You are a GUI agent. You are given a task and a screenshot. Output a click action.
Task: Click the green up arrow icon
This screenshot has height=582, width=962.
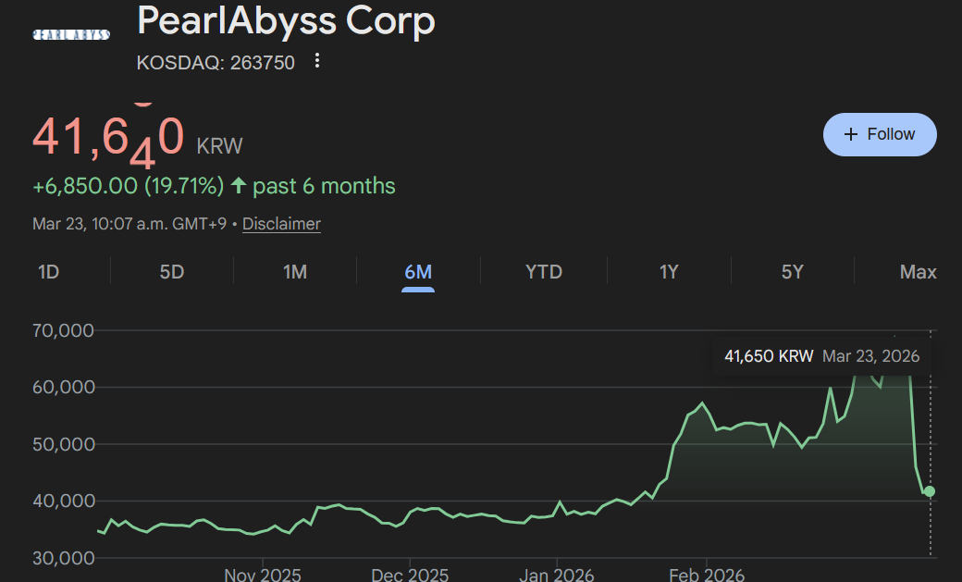pyautogui.click(x=239, y=185)
